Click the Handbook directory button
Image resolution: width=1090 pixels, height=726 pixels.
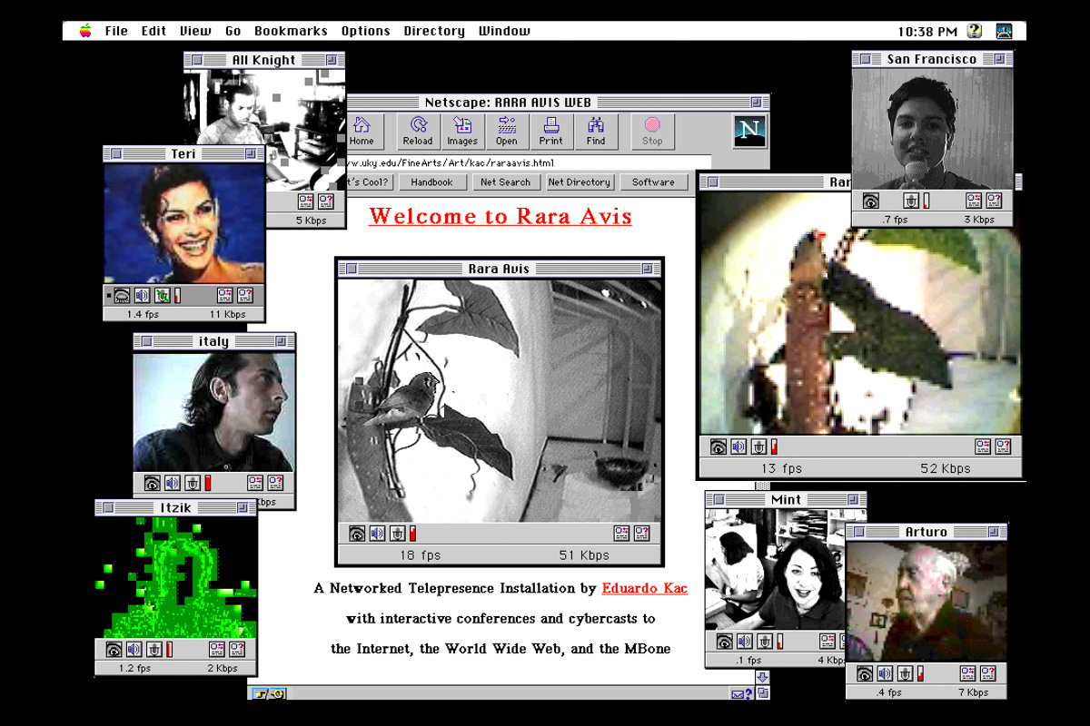[431, 182]
